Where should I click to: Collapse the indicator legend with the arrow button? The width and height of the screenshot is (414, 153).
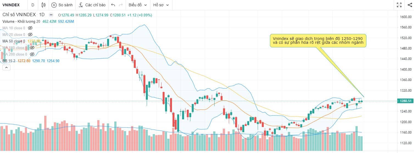pos(6,67)
